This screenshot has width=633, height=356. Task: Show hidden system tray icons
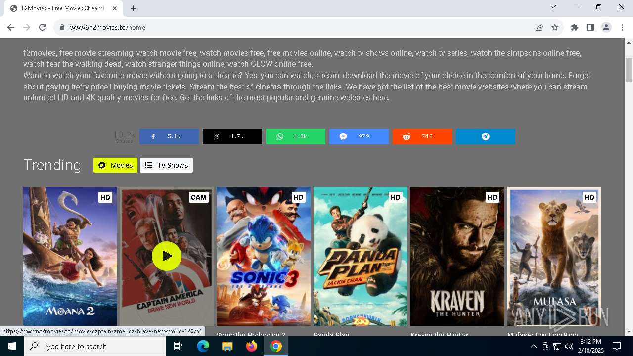pyautogui.click(x=533, y=346)
